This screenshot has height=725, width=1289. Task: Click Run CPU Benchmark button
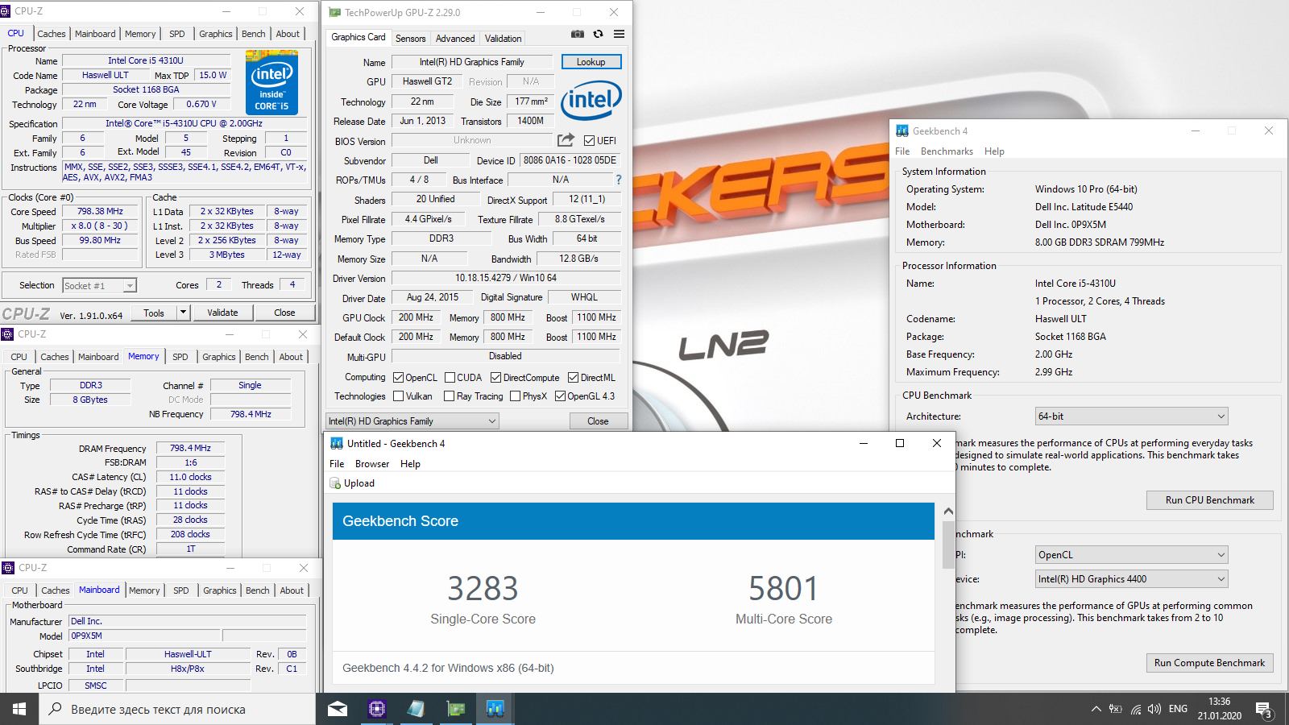[1209, 500]
